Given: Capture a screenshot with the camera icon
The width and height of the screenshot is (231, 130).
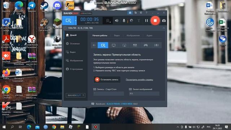Looking at the screenshot, I should [x=164, y=21].
